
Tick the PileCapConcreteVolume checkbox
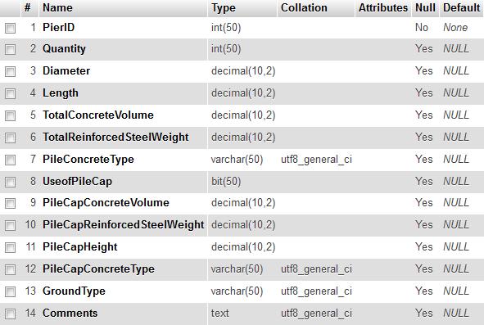[10, 203]
